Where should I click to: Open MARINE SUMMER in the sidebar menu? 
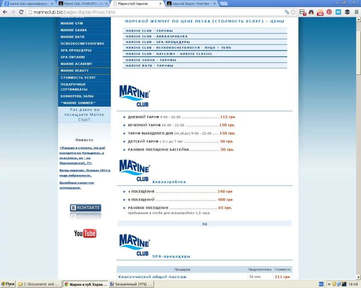pyautogui.click(x=84, y=103)
